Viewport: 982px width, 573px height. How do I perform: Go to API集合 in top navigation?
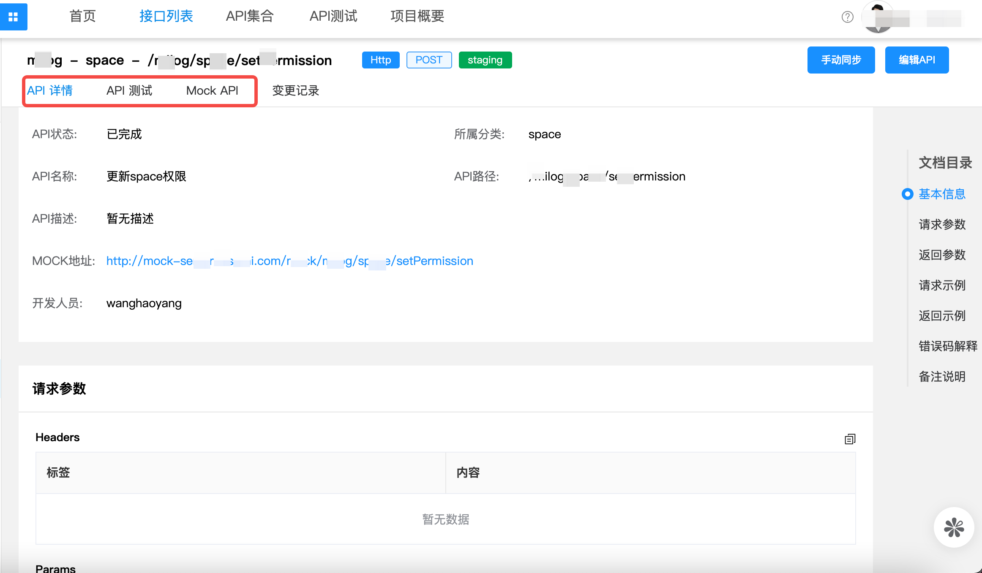pos(250,16)
